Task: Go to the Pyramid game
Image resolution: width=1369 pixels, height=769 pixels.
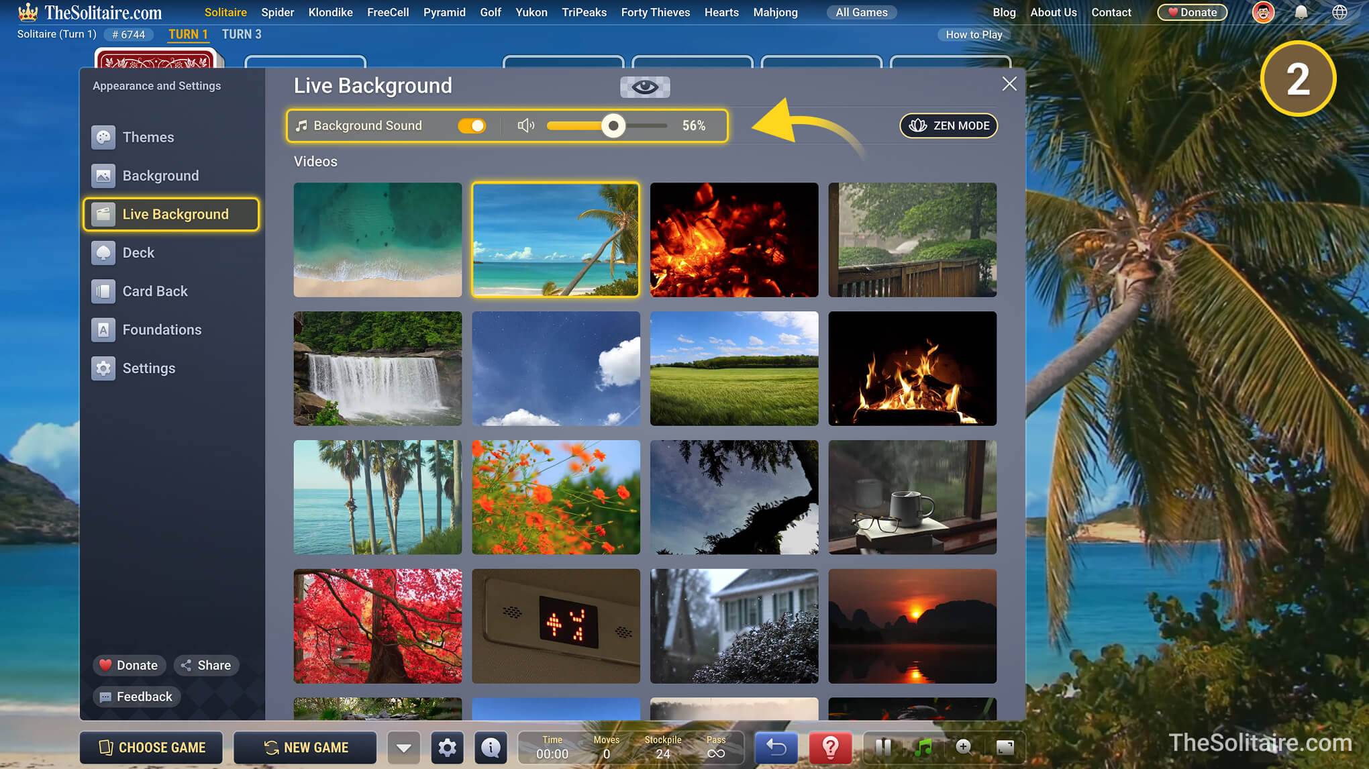Action: click(444, 13)
